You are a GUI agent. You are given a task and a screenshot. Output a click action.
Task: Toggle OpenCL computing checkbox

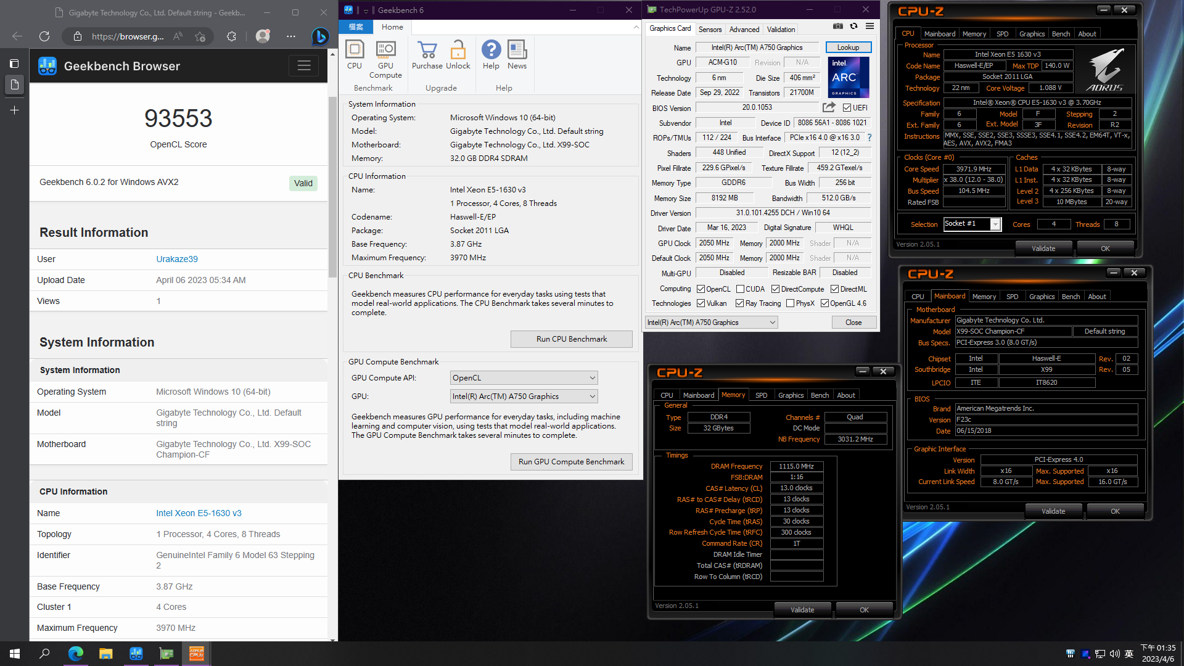coord(701,289)
